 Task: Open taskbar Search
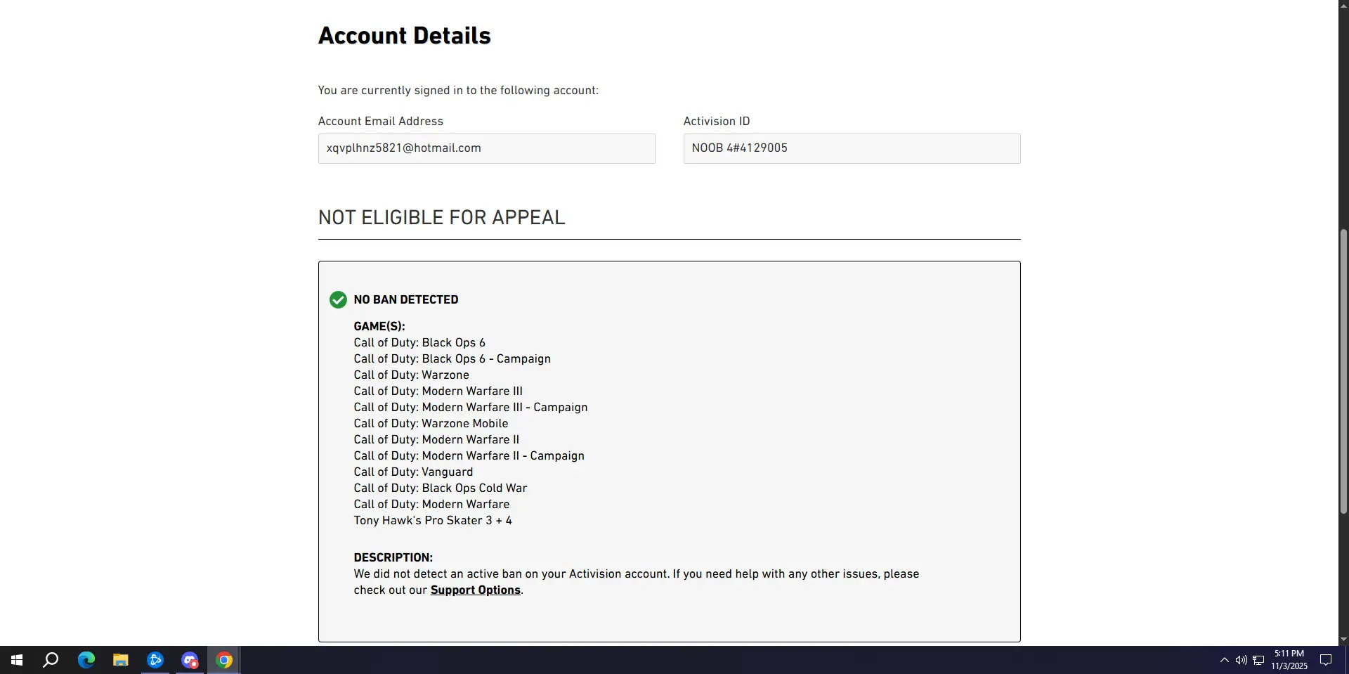51,660
